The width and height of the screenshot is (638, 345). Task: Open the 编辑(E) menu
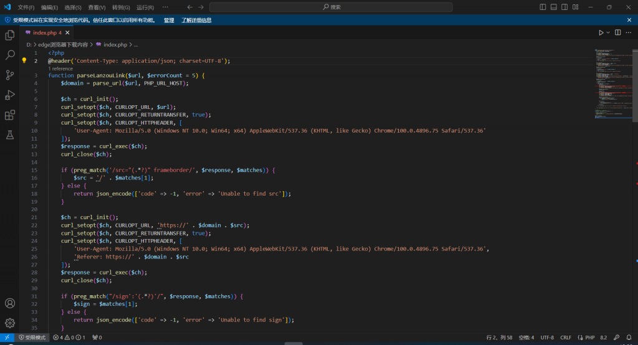pyautogui.click(x=50, y=7)
